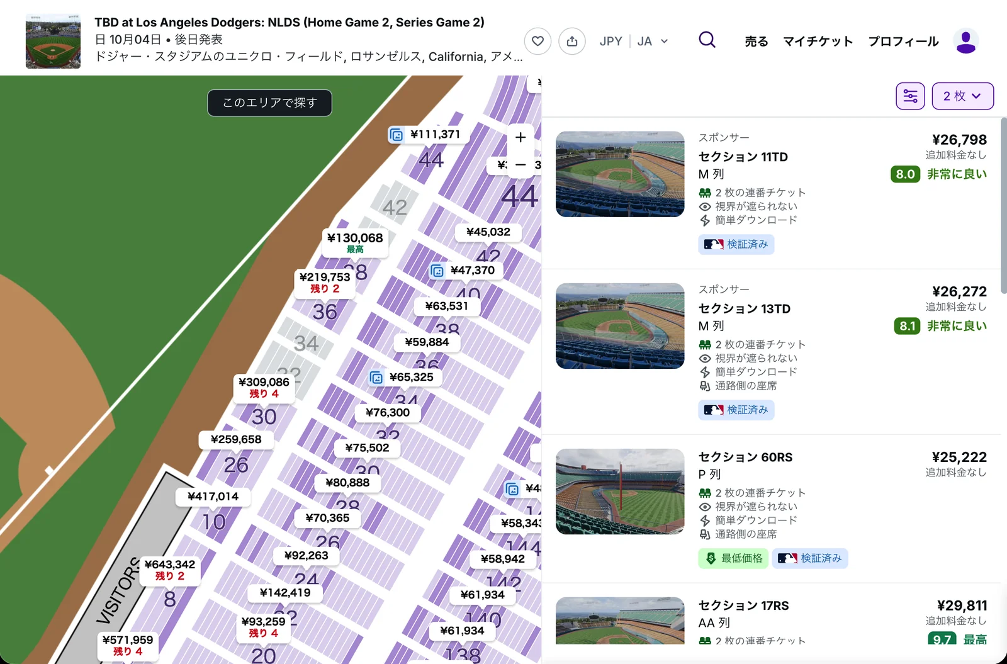Open seat-view image icon next to ¥47,370
The width and height of the screenshot is (1007, 664).
click(x=437, y=271)
